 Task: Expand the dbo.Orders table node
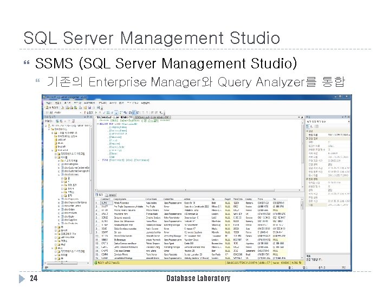pyautogui.click(x=59, y=209)
